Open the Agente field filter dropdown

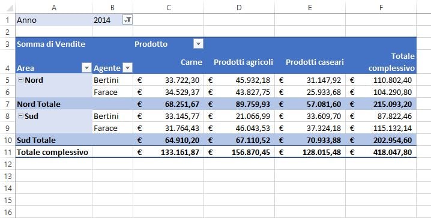click(x=127, y=68)
